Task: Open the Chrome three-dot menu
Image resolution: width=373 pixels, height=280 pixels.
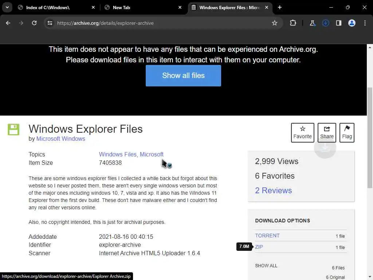Action: (x=365, y=23)
